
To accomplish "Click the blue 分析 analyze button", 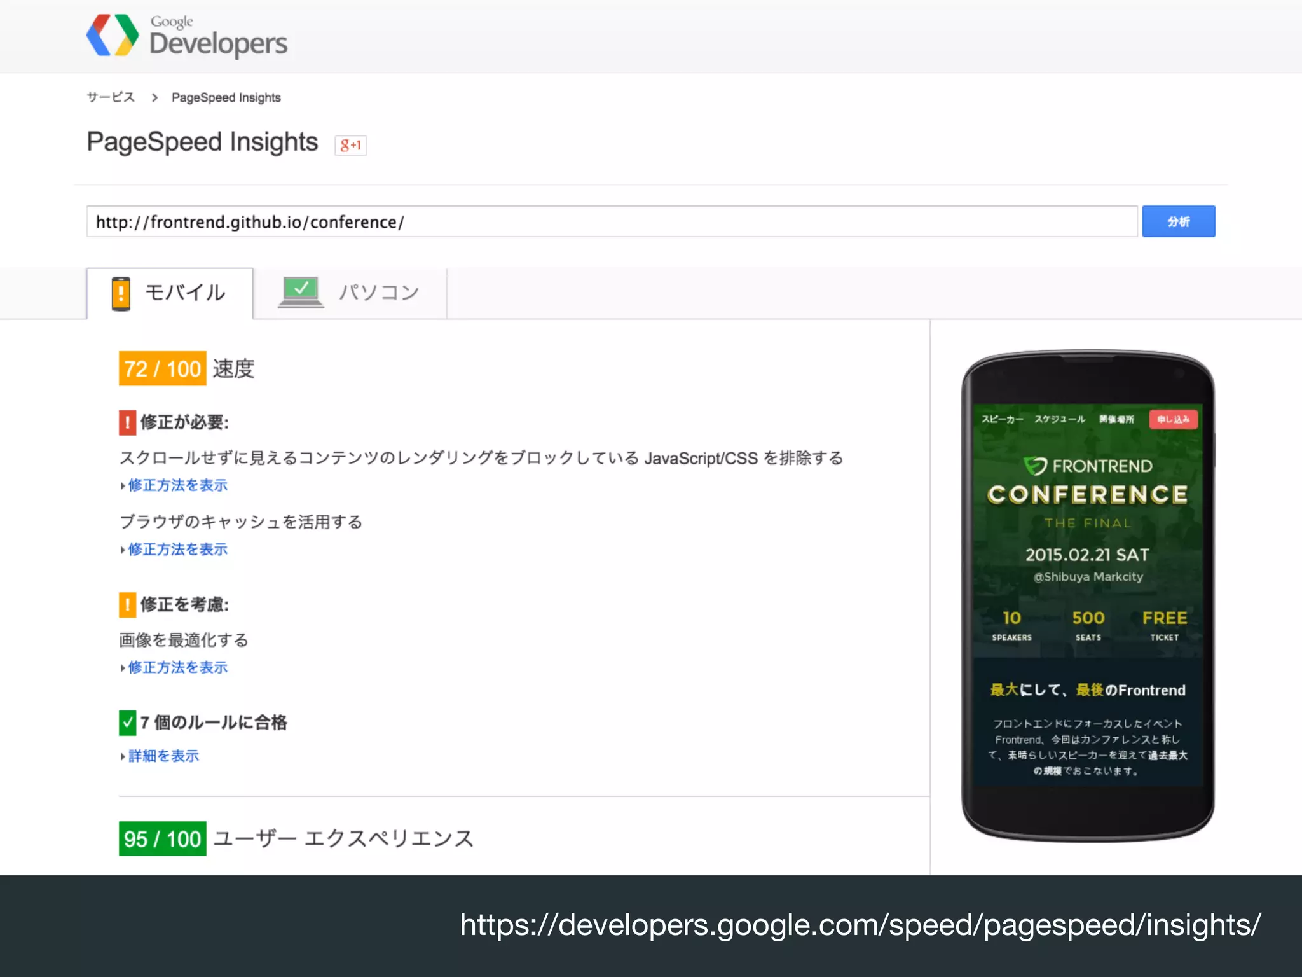I will tap(1178, 221).
